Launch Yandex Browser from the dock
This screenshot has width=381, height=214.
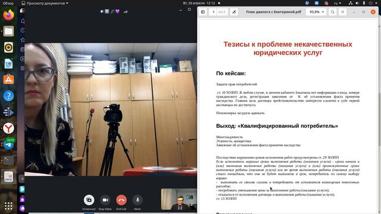tap(8, 128)
